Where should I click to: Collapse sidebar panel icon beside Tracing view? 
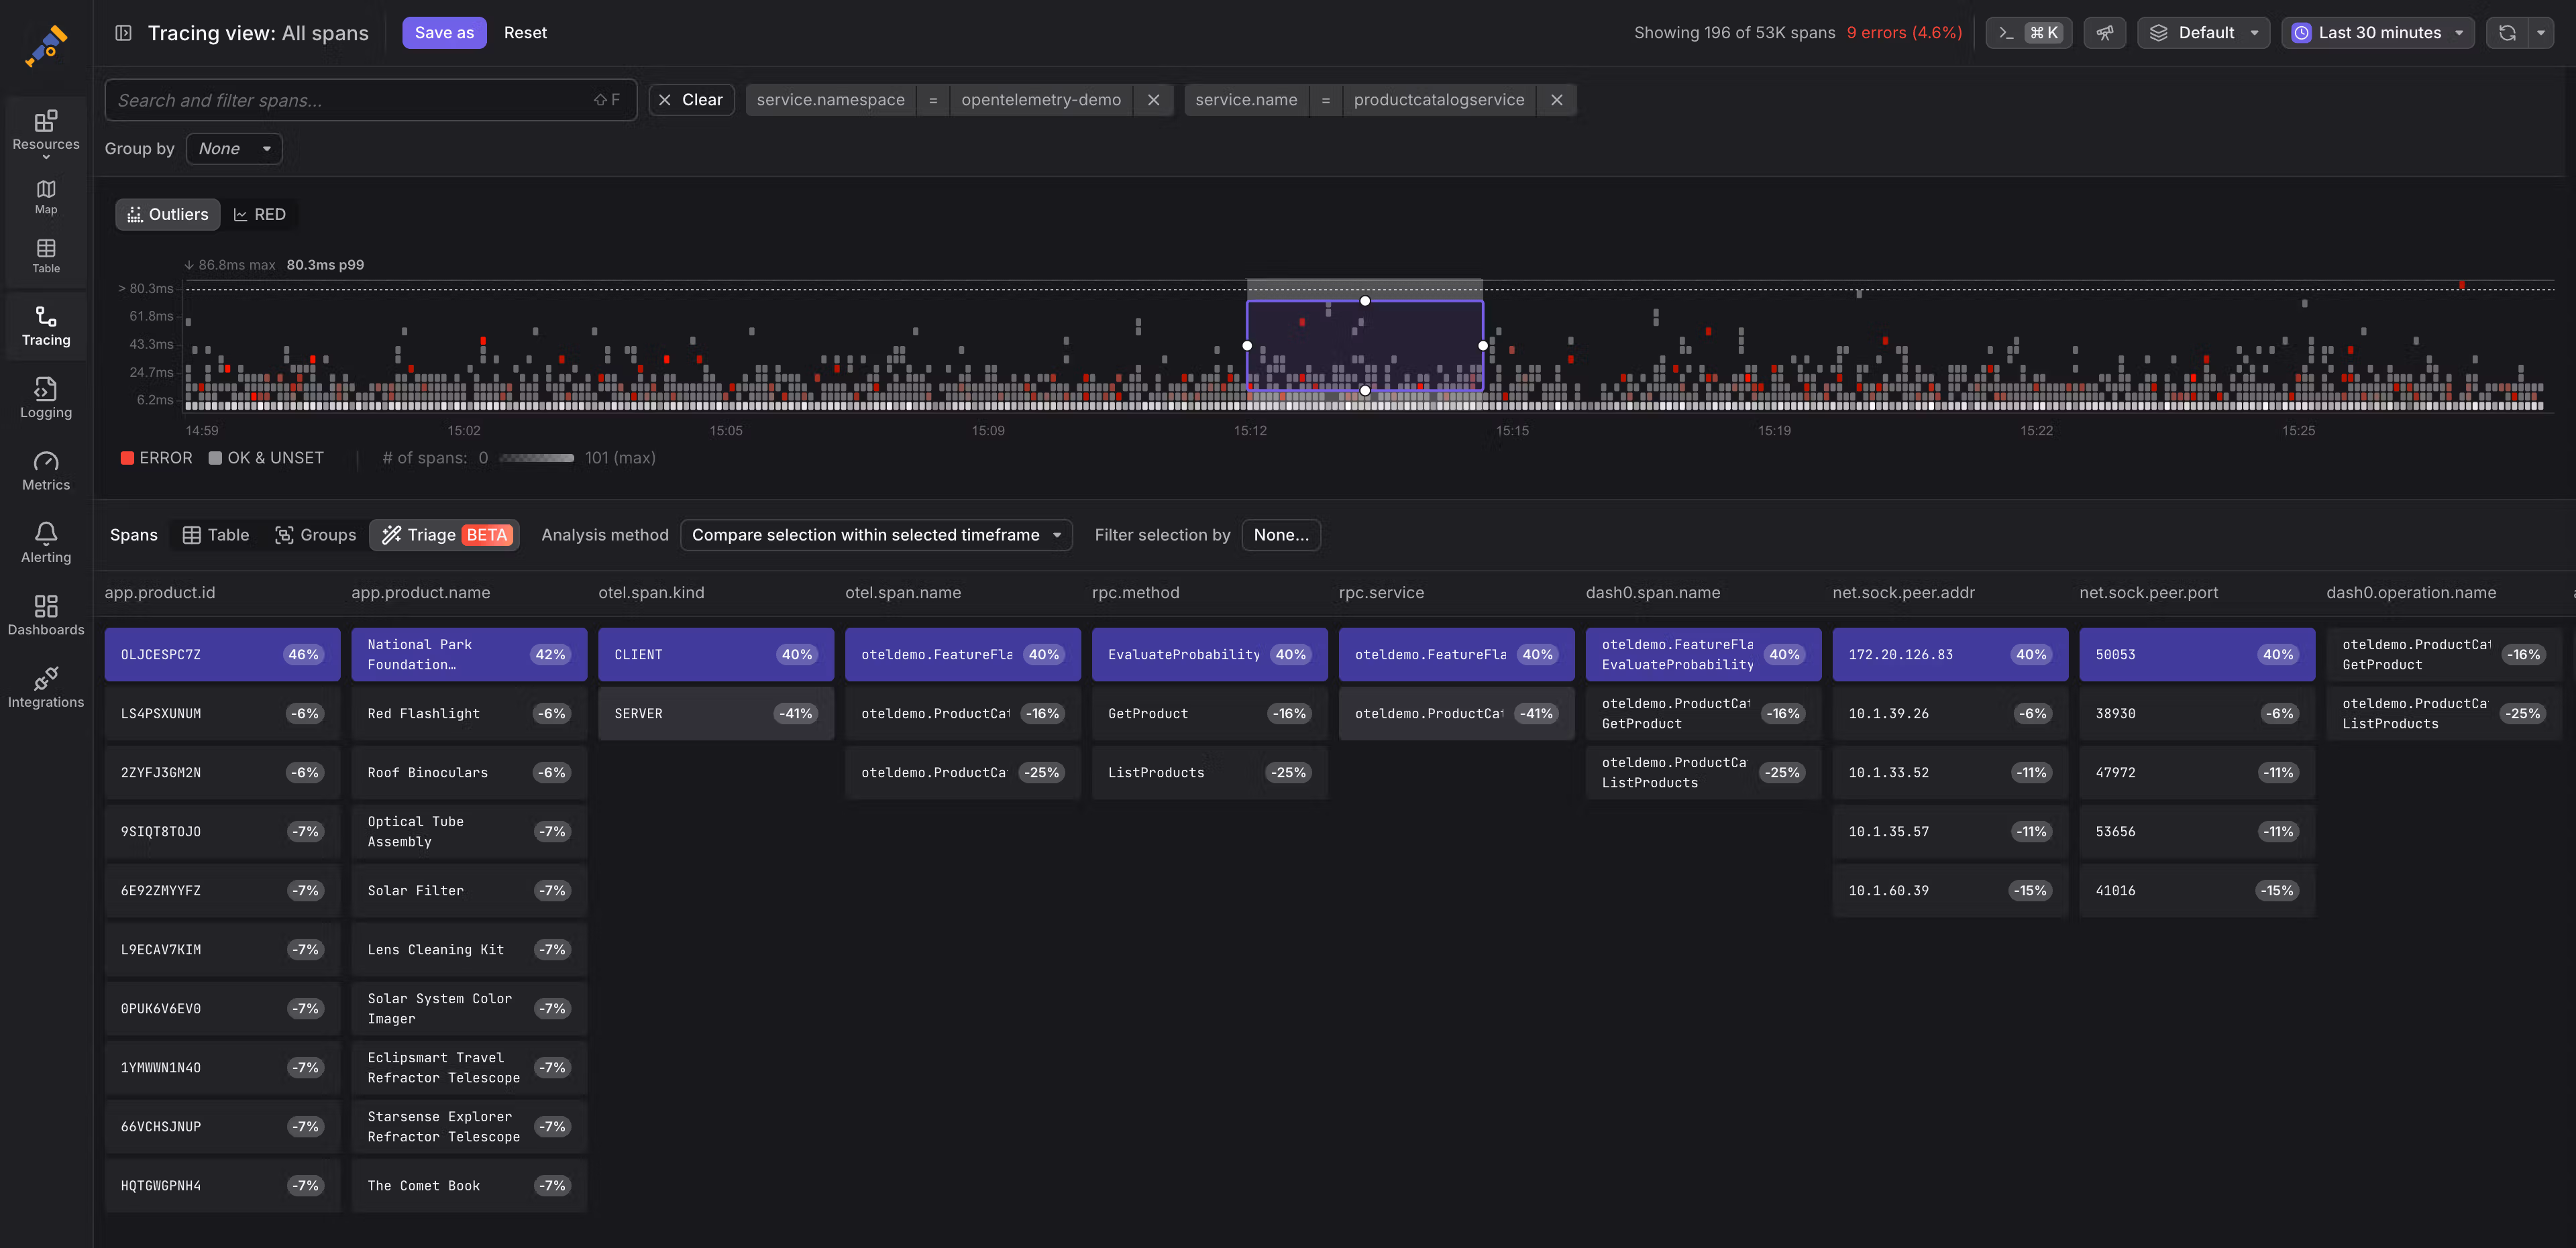click(x=123, y=33)
